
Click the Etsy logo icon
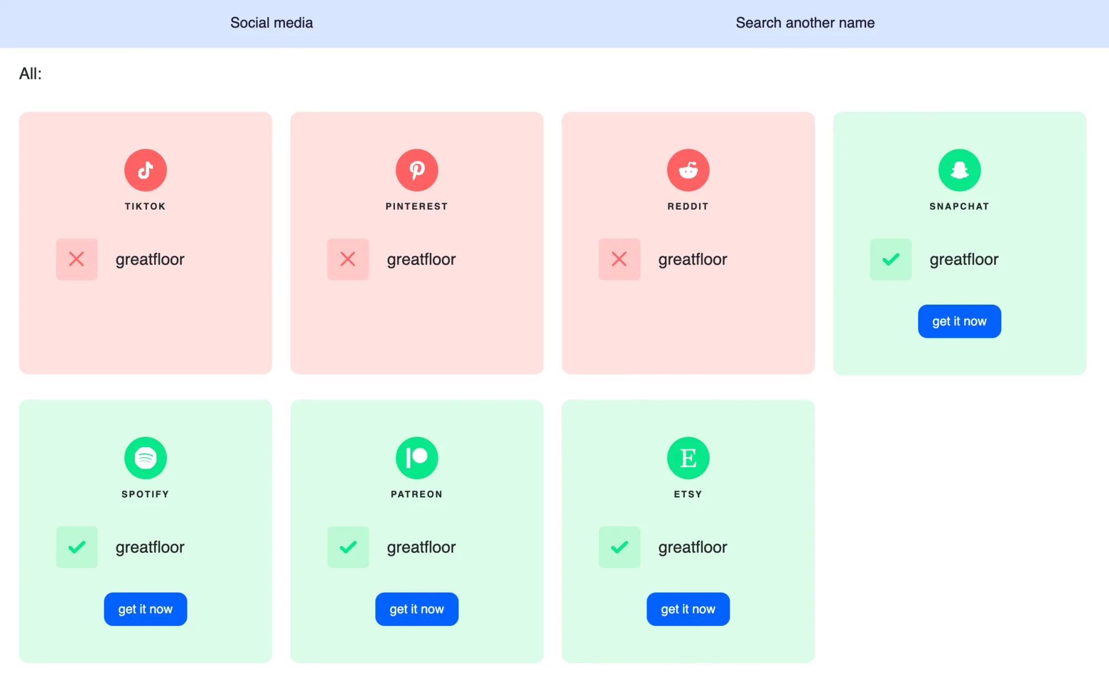(x=688, y=458)
